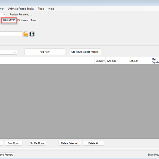Expand the dropdown beside Preview Rendered
The image size is (159, 159).
coord(3,15)
